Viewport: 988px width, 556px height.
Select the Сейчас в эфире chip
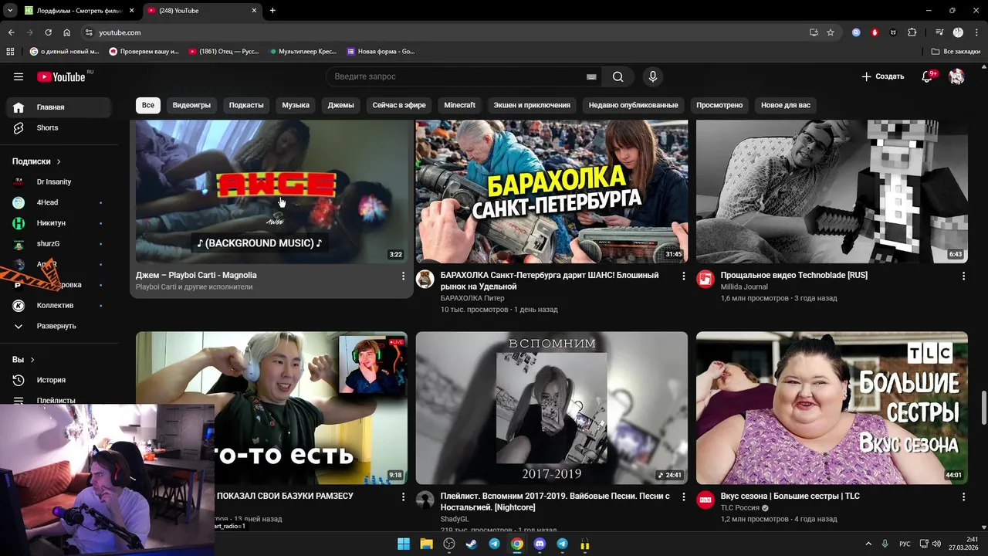tap(399, 105)
